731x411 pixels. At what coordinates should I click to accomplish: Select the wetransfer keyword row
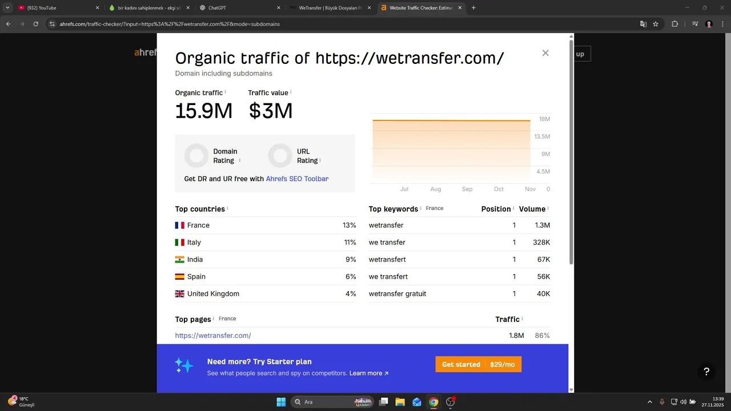pos(460,225)
